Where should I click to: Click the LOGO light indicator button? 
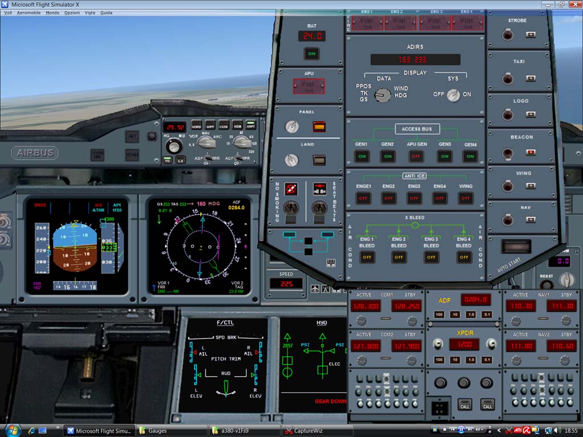(x=531, y=114)
